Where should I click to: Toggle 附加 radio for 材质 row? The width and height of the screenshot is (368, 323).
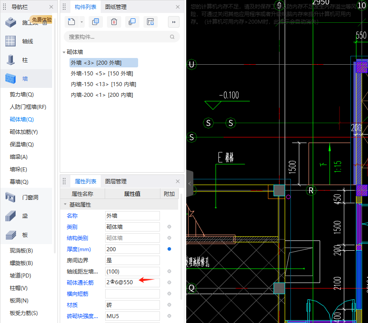[x=169, y=305]
